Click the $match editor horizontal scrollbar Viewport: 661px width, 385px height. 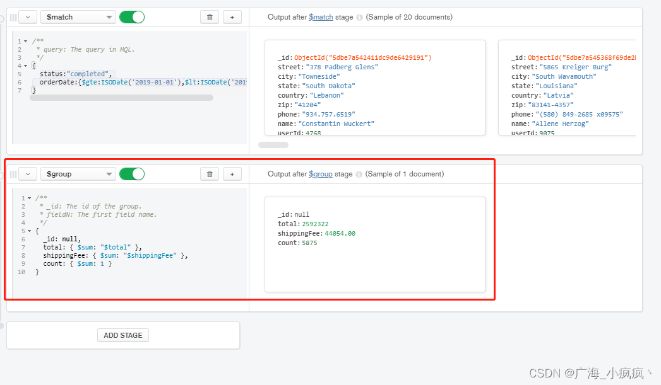[121, 98]
